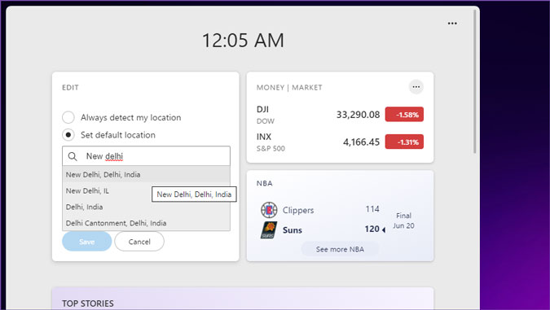
Task: Open the INX S&P 500 row
Action: pyautogui.click(x=340, y=142)
